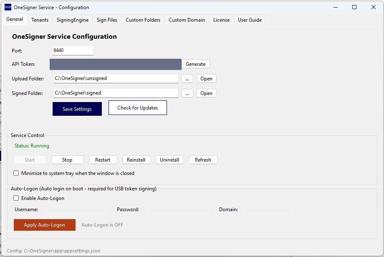
Task: Click Check for Updates
Action: [x=138, y=108]
